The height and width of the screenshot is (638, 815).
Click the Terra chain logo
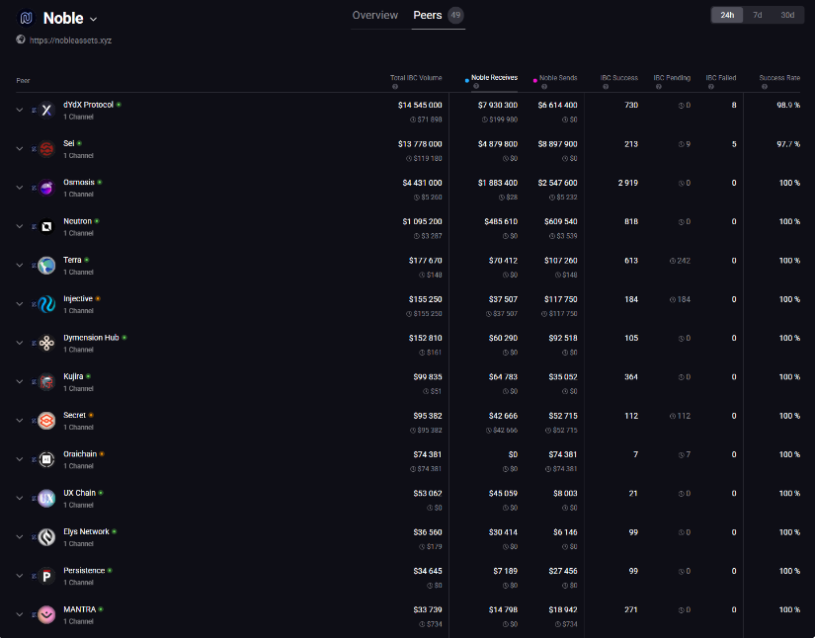[46, 266]
